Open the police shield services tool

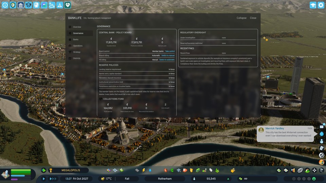[x=191, y=170]
